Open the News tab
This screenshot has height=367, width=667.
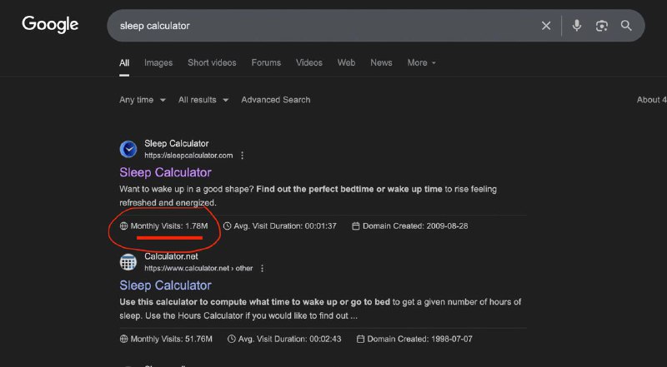[x=381, y=63]
